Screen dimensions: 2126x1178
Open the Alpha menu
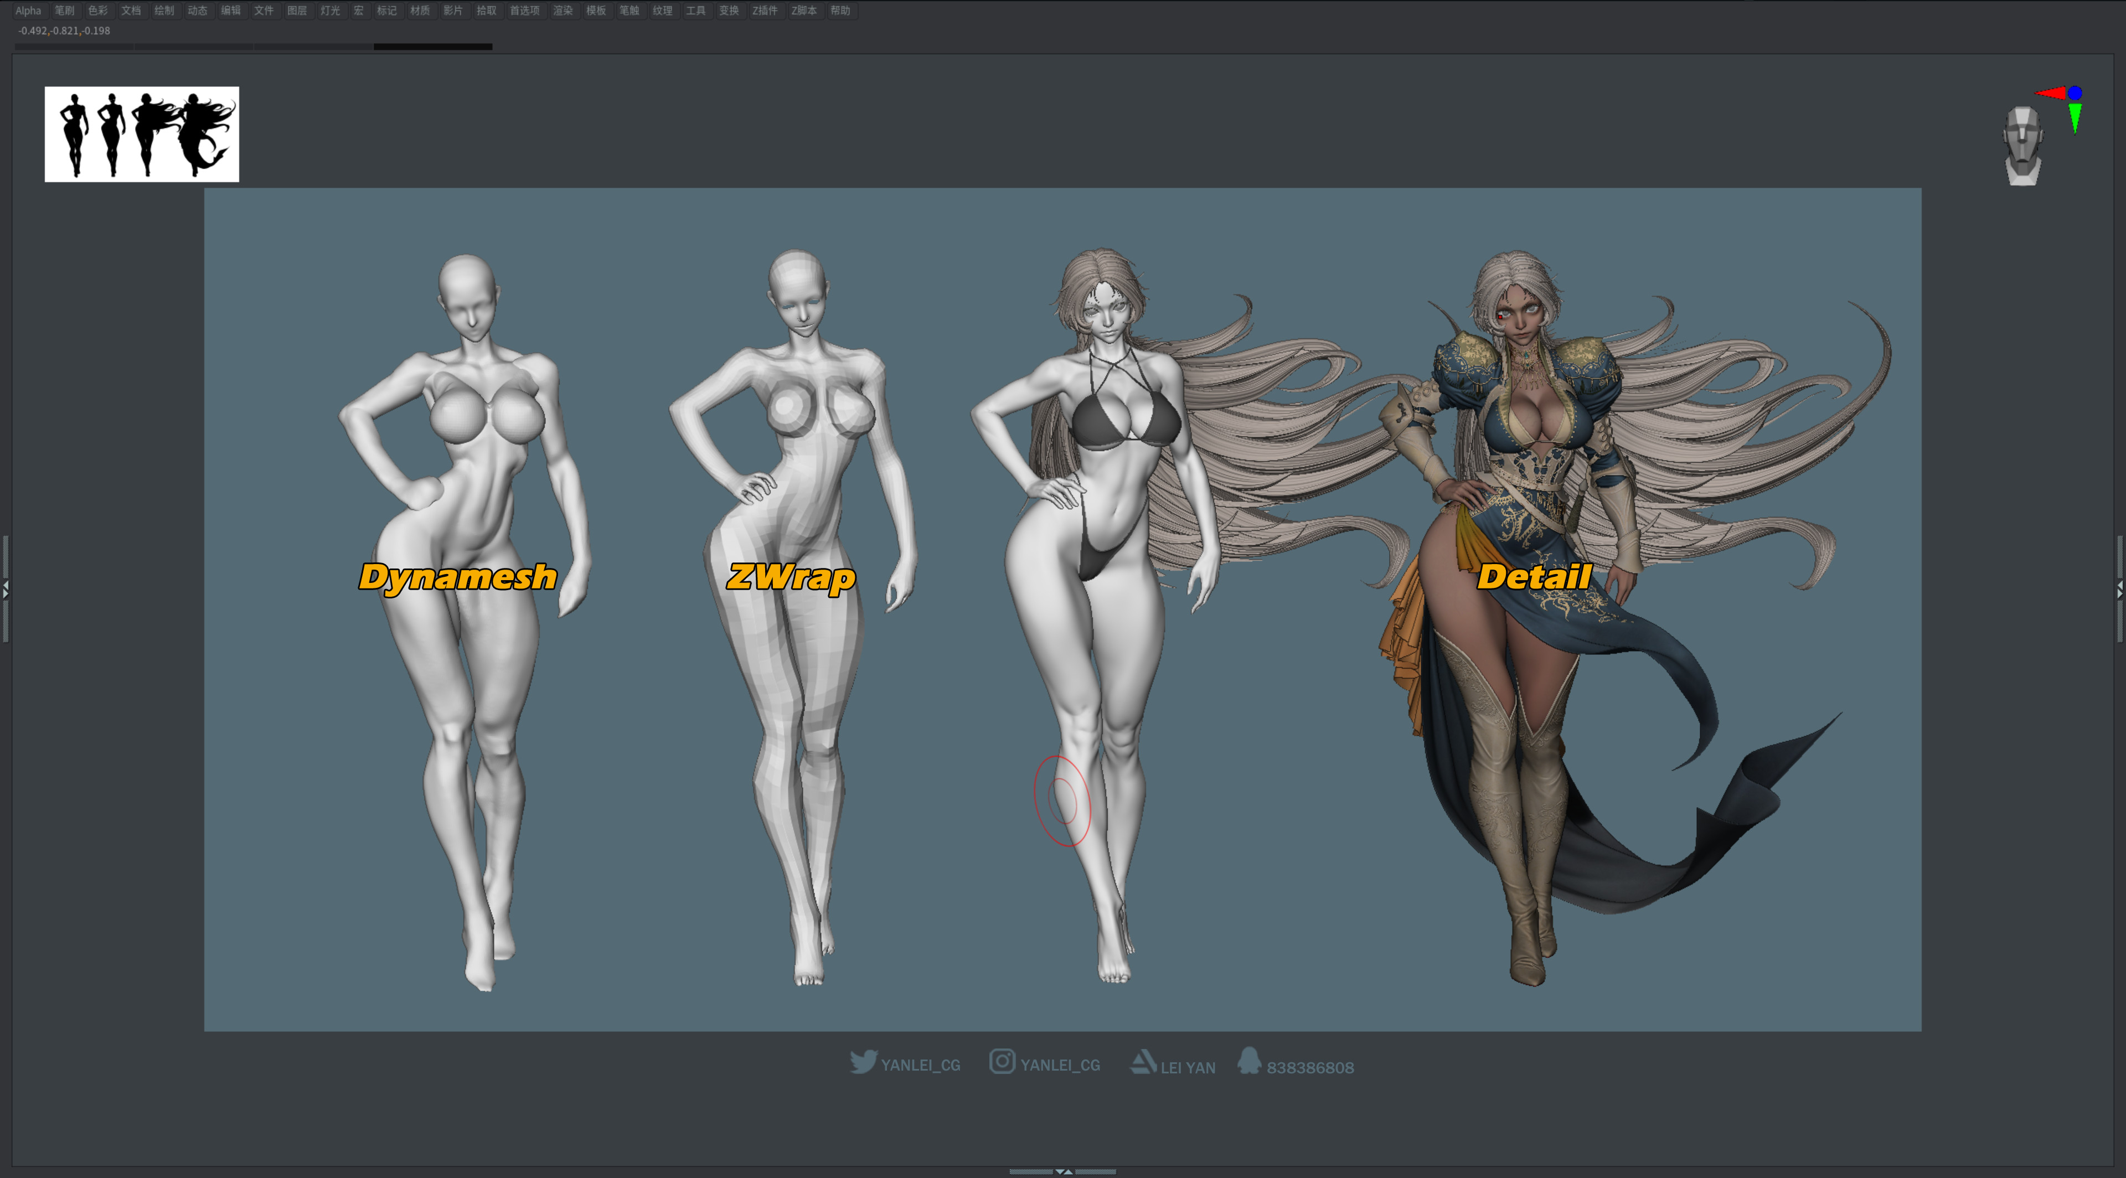click(28, 11)
